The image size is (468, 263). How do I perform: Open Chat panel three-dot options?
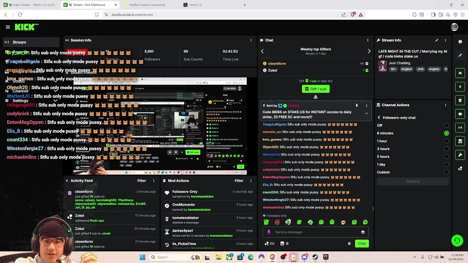tap(368, 40)
